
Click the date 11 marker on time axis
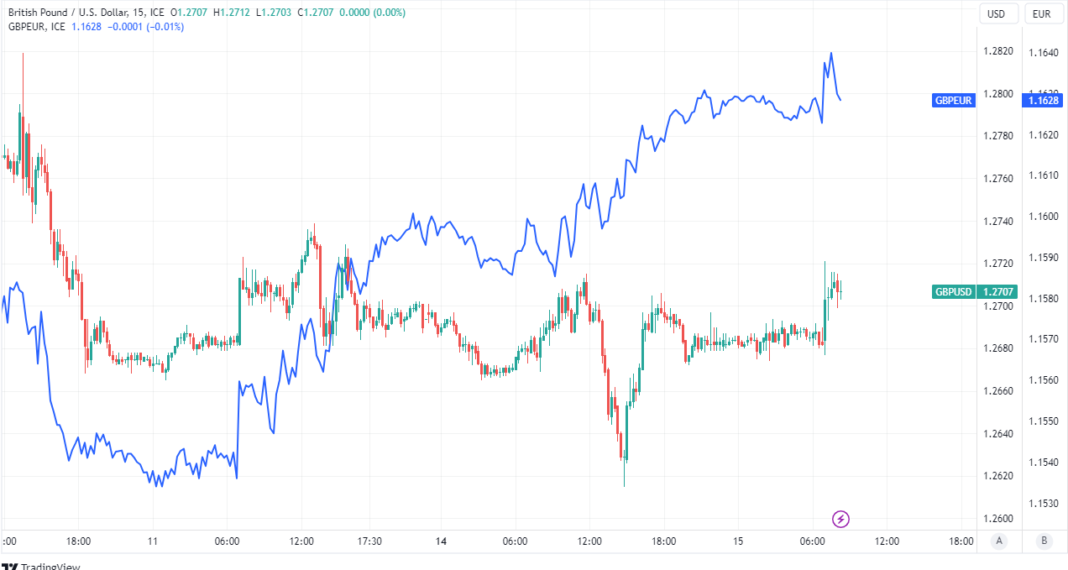point(152,541)
